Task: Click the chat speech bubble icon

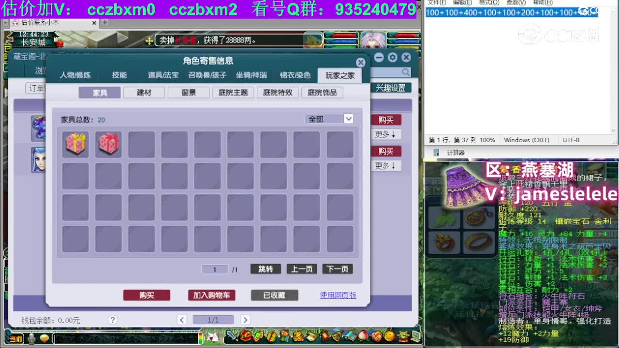Action: click(x=45, y=338)
